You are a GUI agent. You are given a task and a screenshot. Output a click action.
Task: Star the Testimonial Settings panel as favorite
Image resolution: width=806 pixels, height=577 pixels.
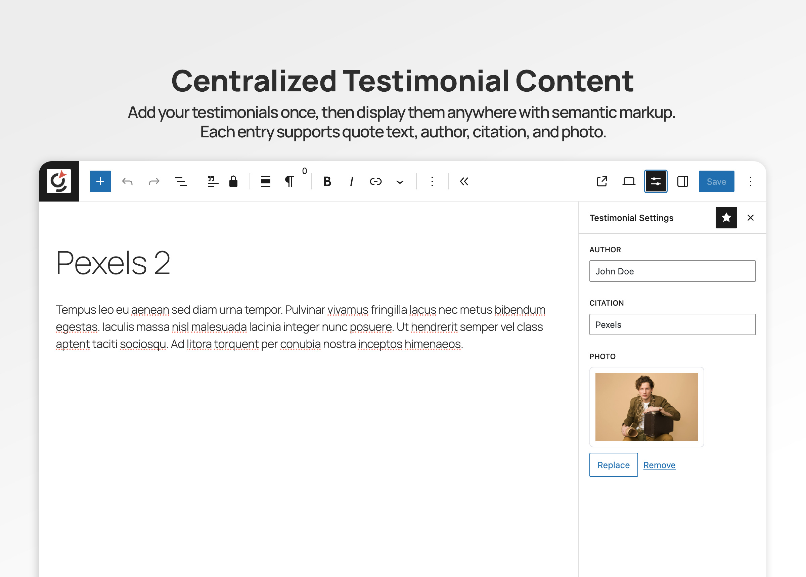tap(726, 218)
